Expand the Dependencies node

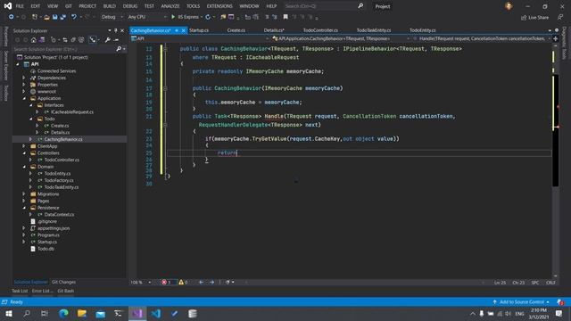pos(24,78)
